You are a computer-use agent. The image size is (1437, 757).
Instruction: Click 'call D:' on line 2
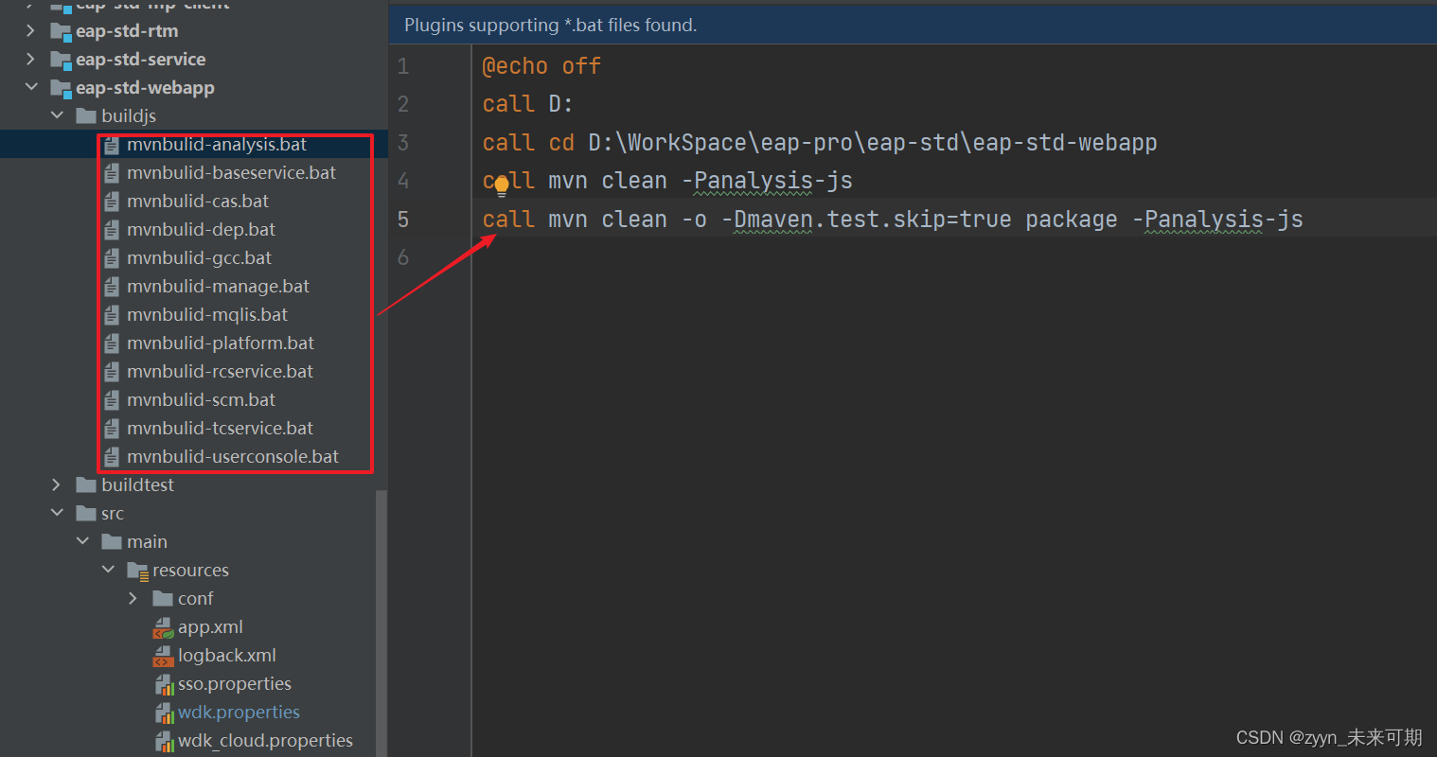(528, 104)
